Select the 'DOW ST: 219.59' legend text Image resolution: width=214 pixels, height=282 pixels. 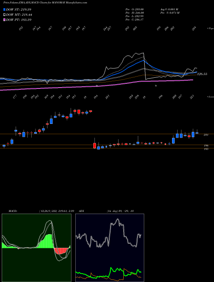tap(19, 9)
